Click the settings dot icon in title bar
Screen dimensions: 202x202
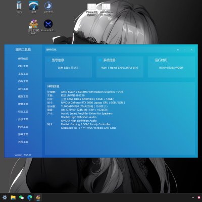[x=178, y=50]
